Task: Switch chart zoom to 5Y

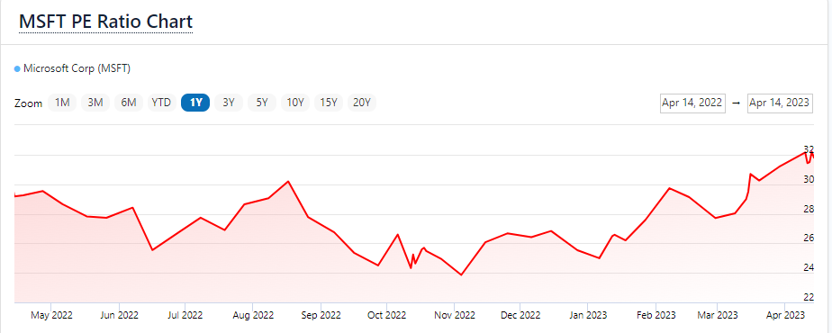Action: pyautogui.click(x=262, y=103)
